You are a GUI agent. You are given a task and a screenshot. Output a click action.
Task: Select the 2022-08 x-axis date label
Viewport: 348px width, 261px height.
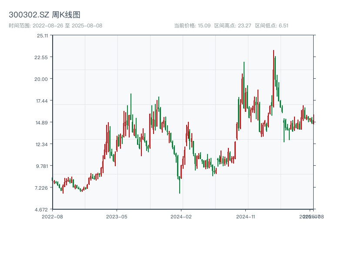(x=52, y=216)
